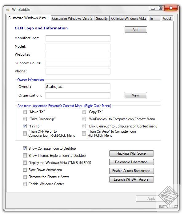This screenshot has height=215, width=184.
Task: Click Enable Aurora Bootscreen button
Action: 131,171
